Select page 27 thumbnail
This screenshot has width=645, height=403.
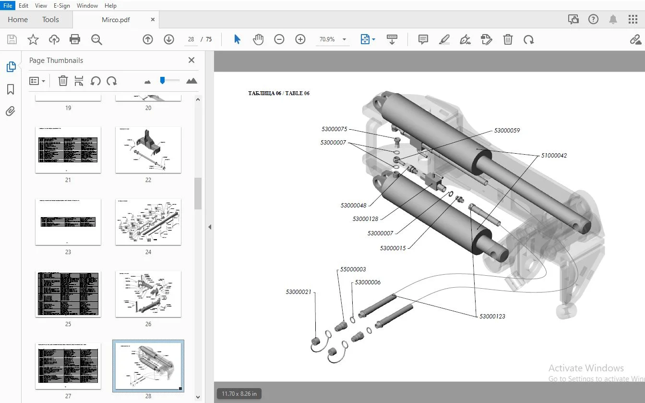pyautogui.click(x=68, y=366)
